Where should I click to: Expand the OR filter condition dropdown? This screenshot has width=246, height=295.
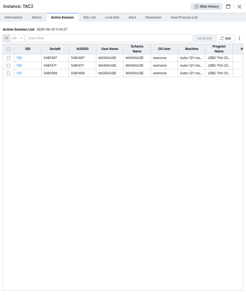point(17,38)
